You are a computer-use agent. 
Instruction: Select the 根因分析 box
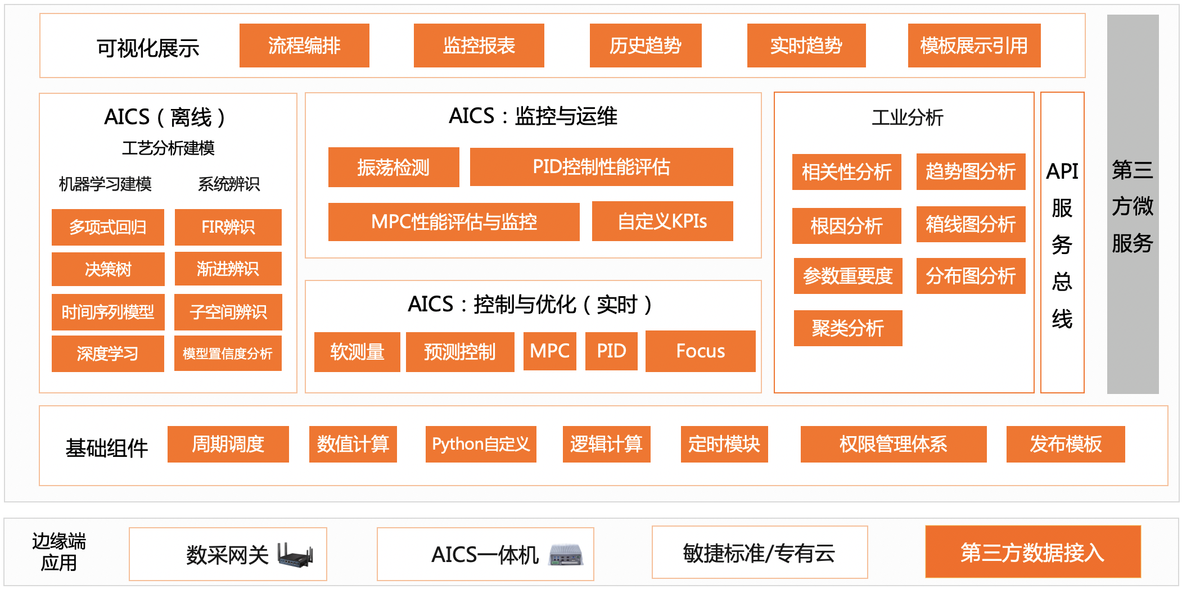click(847, 226)
